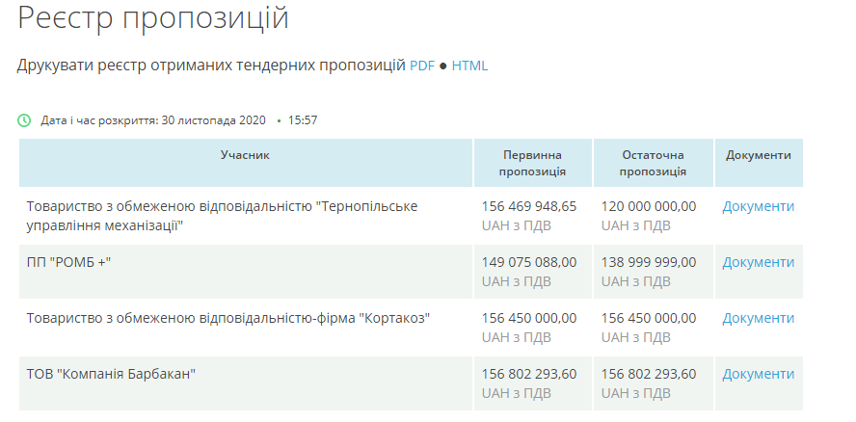The width and height of the screenshot is (856, 422).
Task: Select participant ТОВ "Компанія Барбакан" name
Action: [x=111, y=374]
